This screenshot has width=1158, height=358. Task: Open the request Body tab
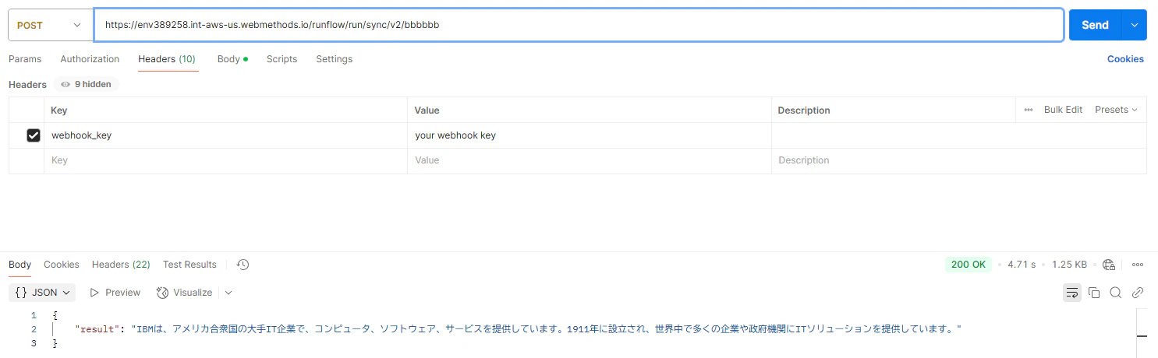[232, 59]
